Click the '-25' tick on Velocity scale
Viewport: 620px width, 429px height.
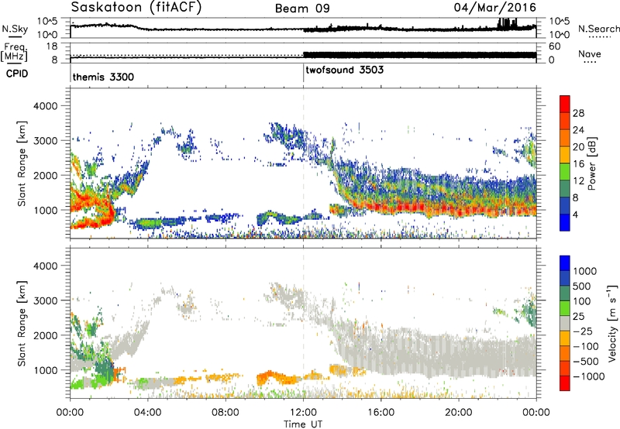583,331
